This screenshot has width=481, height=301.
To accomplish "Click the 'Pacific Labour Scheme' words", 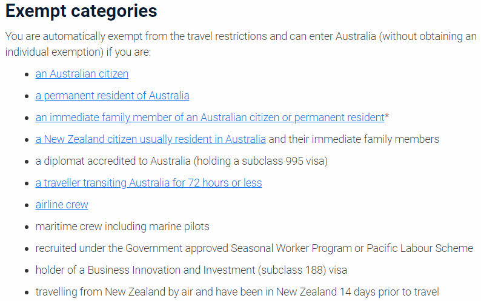I will tap(420, 248).
